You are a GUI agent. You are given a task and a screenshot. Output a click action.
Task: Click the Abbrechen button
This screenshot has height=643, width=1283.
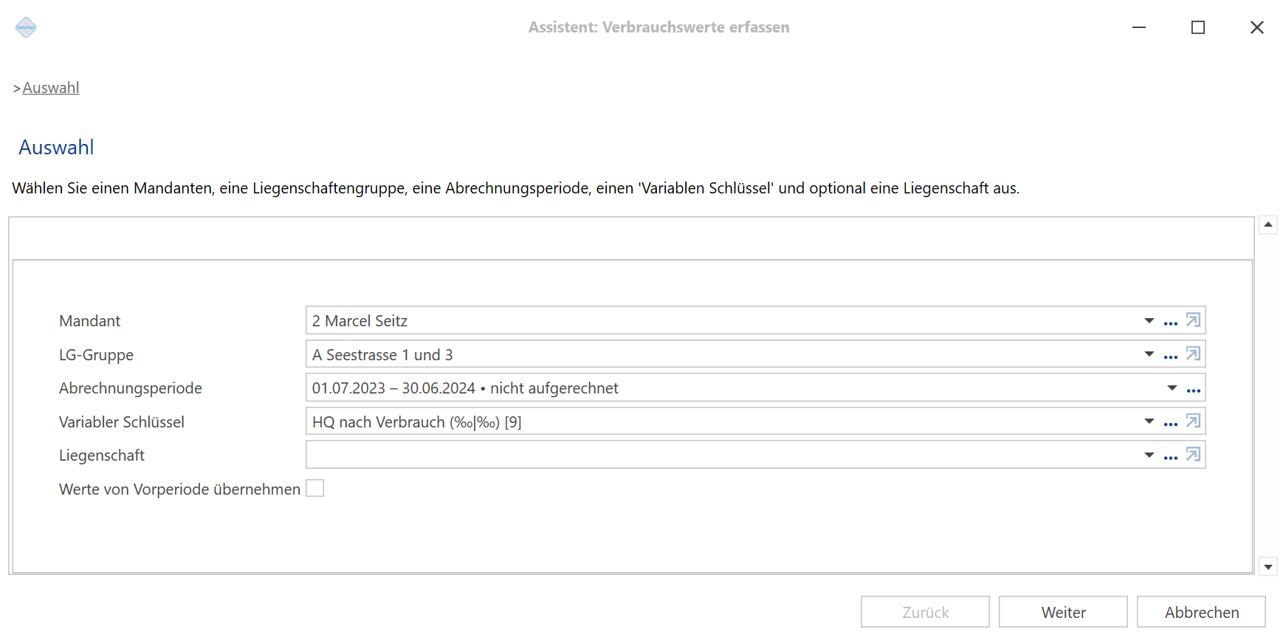[x=1201, y=612]
